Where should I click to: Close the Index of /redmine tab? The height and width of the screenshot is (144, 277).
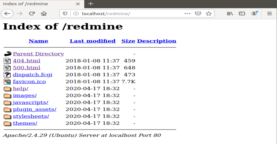tap(78, 4)
